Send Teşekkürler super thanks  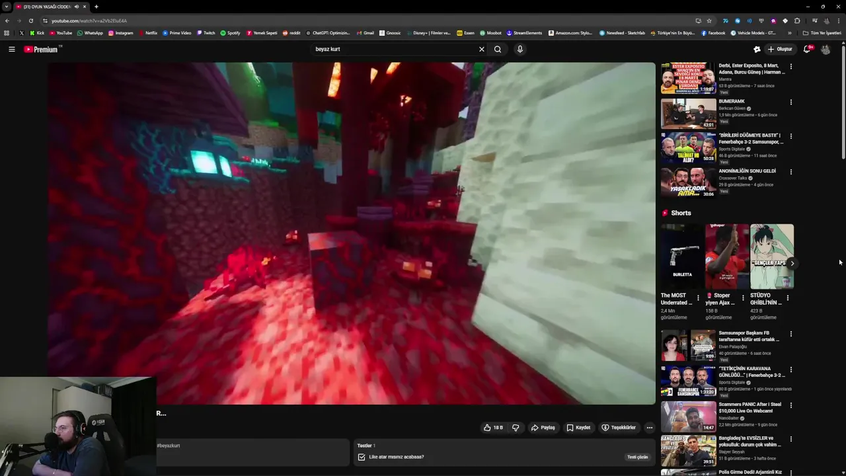click(619, 428)
